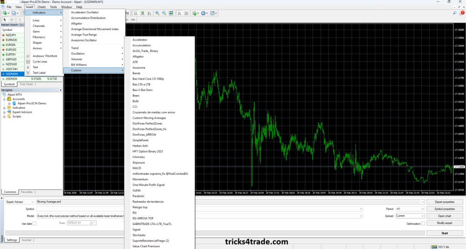Click the tester progress bar

click(215, 233)
